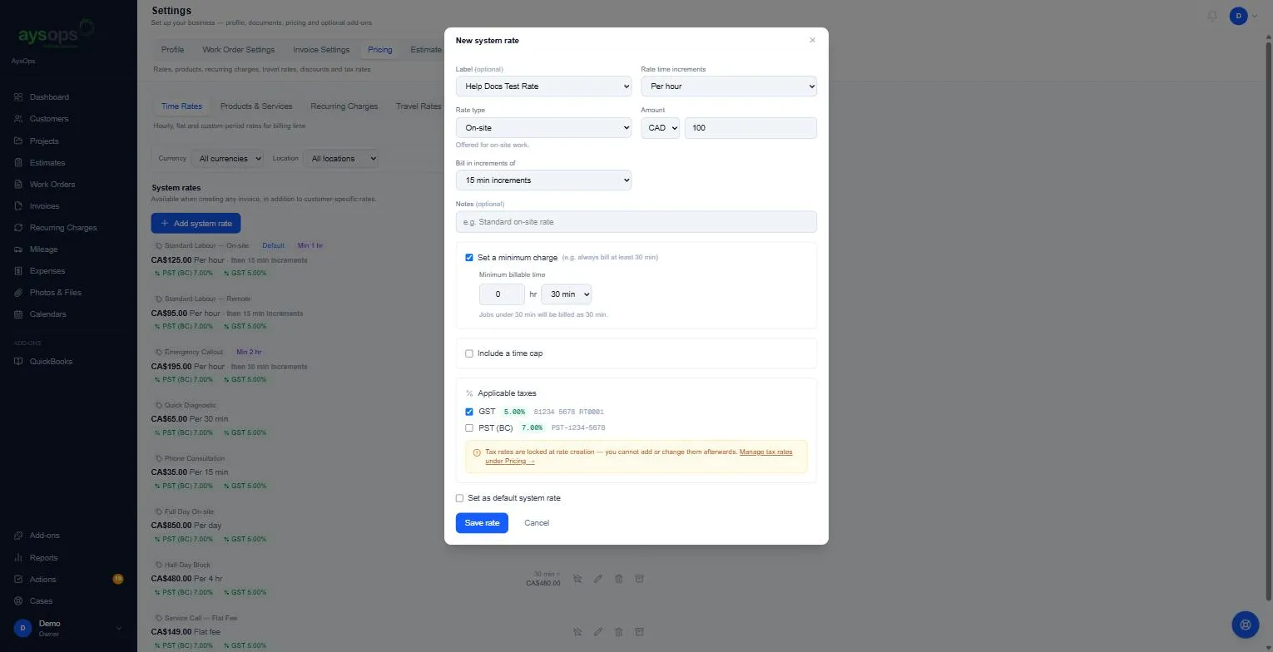Click the Notes optional input field
The image size is (1273, 652).
636,222
